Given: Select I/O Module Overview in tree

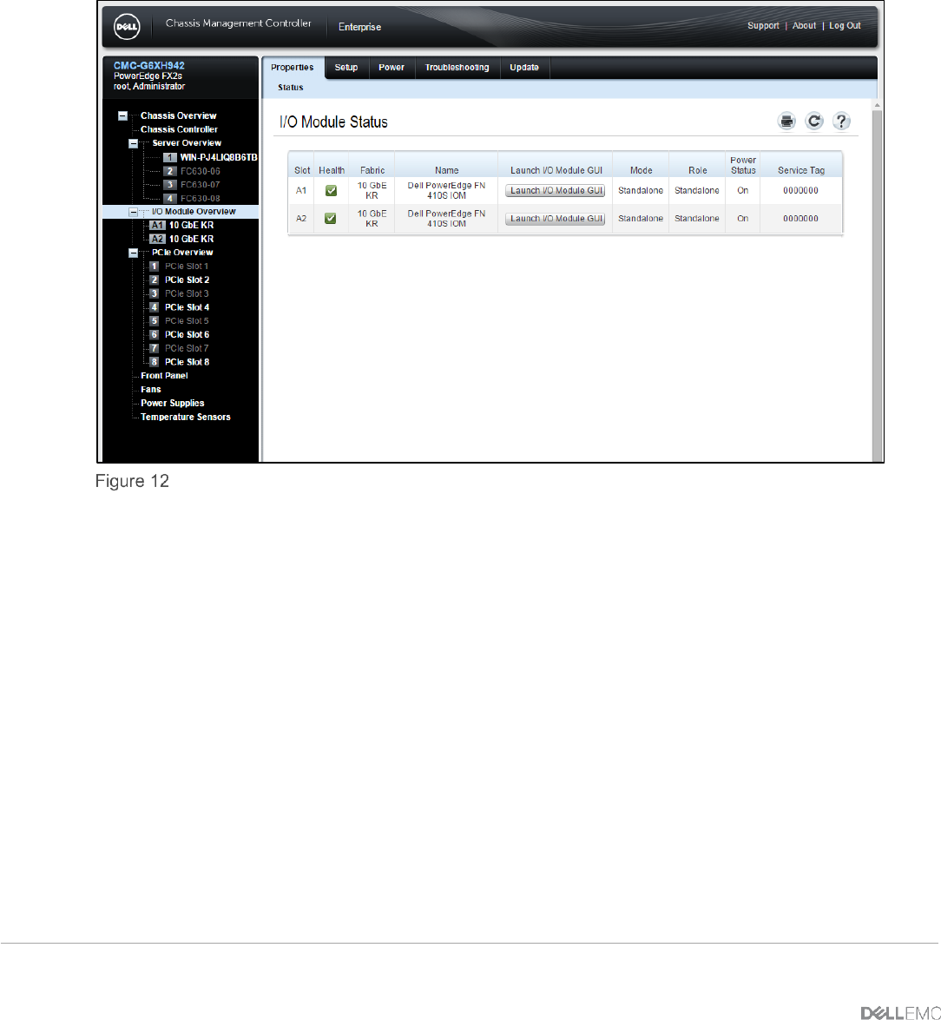Looking at the screenshot, I should point(194,212).
